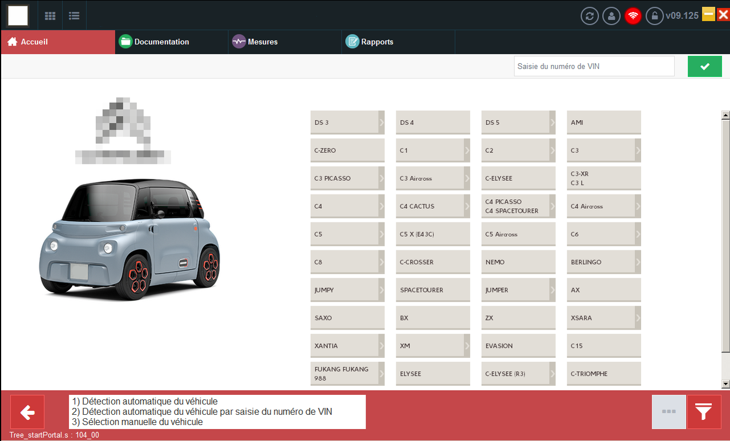Click the Citroën AMI car image

tap(130, 240)
